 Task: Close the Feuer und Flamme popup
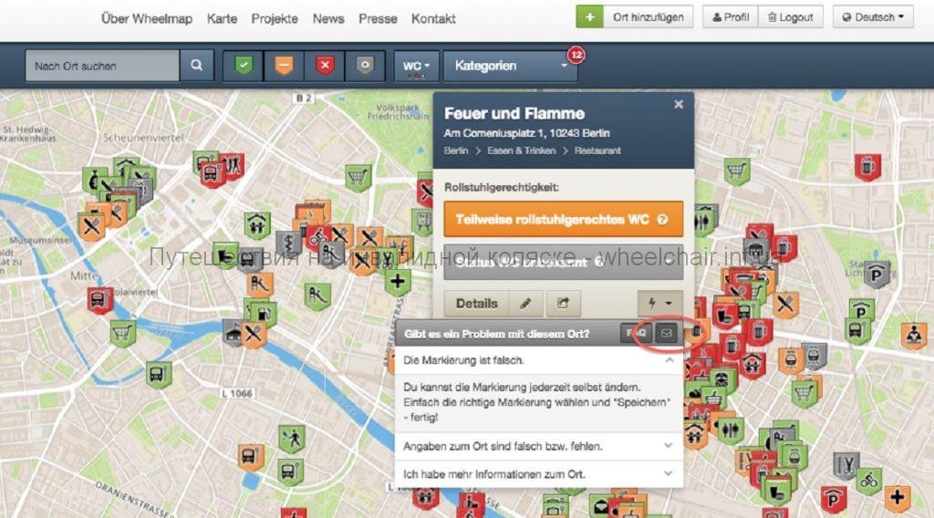point(679,104)
